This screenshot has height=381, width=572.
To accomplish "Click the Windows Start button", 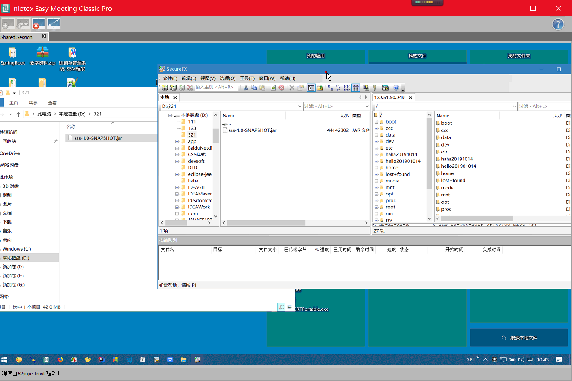I will (x=5, y=360).
